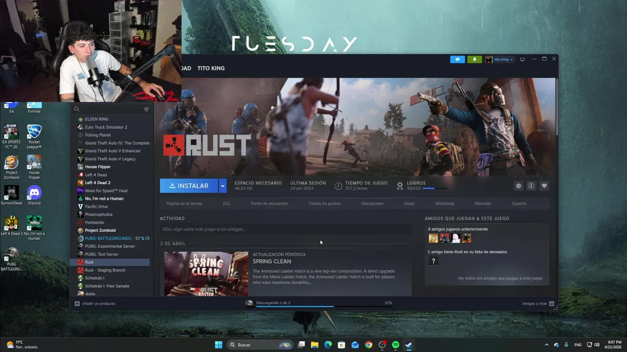Click the Steam icon in the taskbar

point(409,345)
